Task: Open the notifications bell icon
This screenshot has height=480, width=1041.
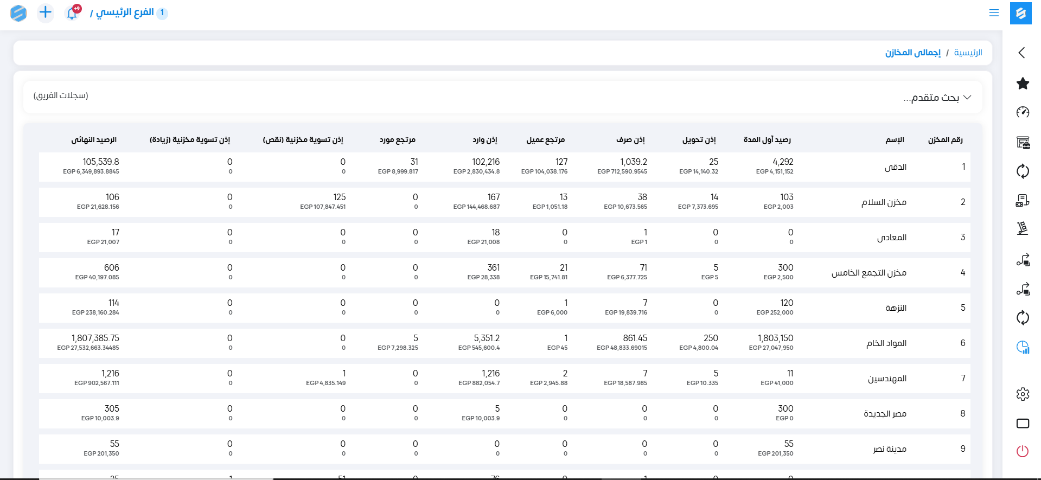Action: (x=72, y=13)
